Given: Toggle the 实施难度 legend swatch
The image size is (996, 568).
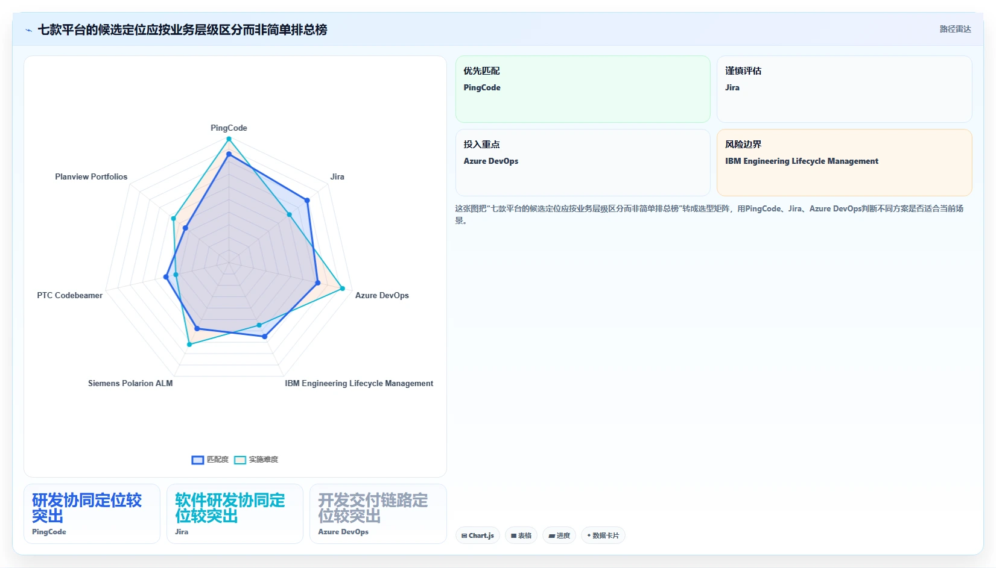Looking at the screenshot, I should (240, 460).
